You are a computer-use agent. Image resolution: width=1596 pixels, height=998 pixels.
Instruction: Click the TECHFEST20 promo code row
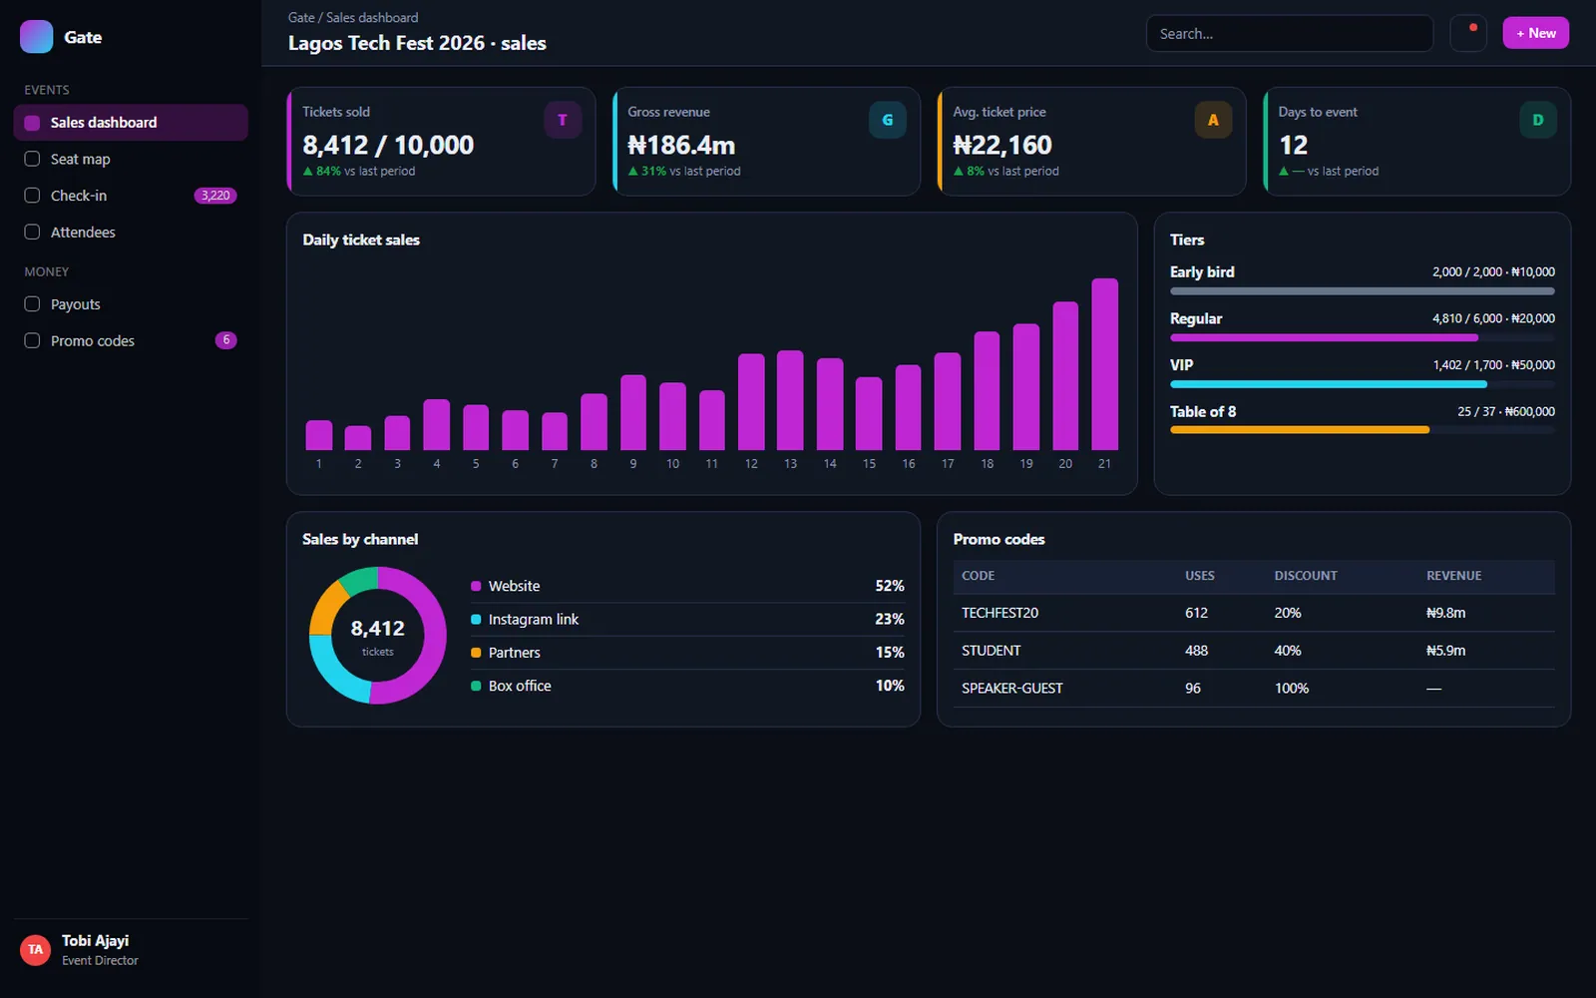pos(1254,613)
